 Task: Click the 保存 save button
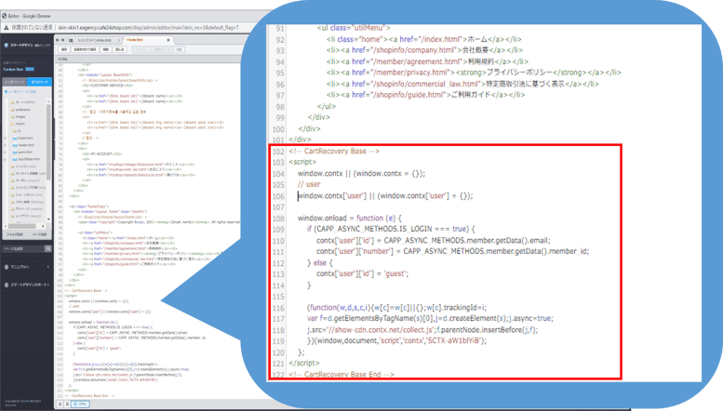pyautogui.click(x=64, y=49)
